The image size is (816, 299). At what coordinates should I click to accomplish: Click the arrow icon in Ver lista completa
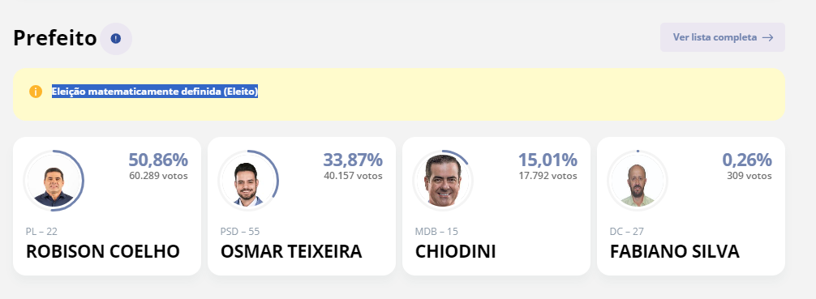(x=767, y=37)
